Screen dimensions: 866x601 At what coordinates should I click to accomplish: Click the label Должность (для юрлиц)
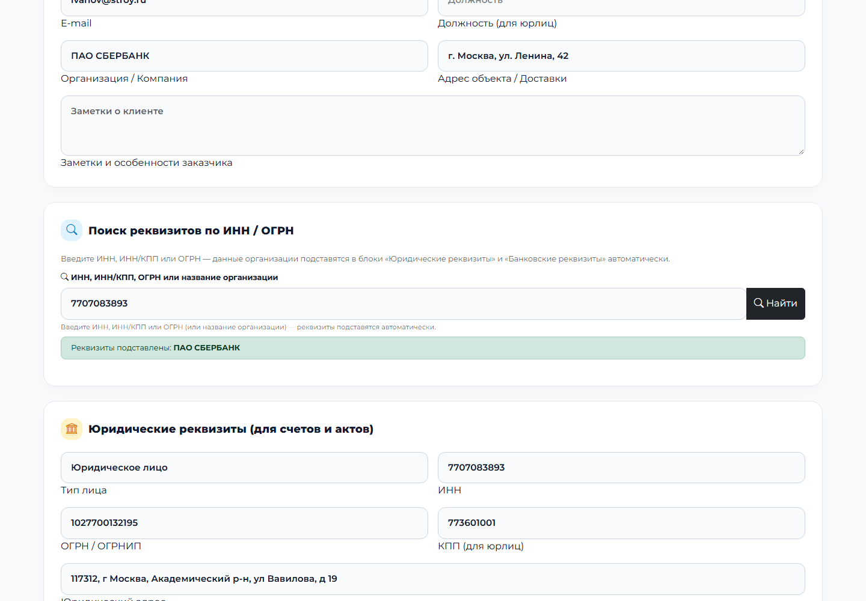pyautogui.click(x=497, y=23)
